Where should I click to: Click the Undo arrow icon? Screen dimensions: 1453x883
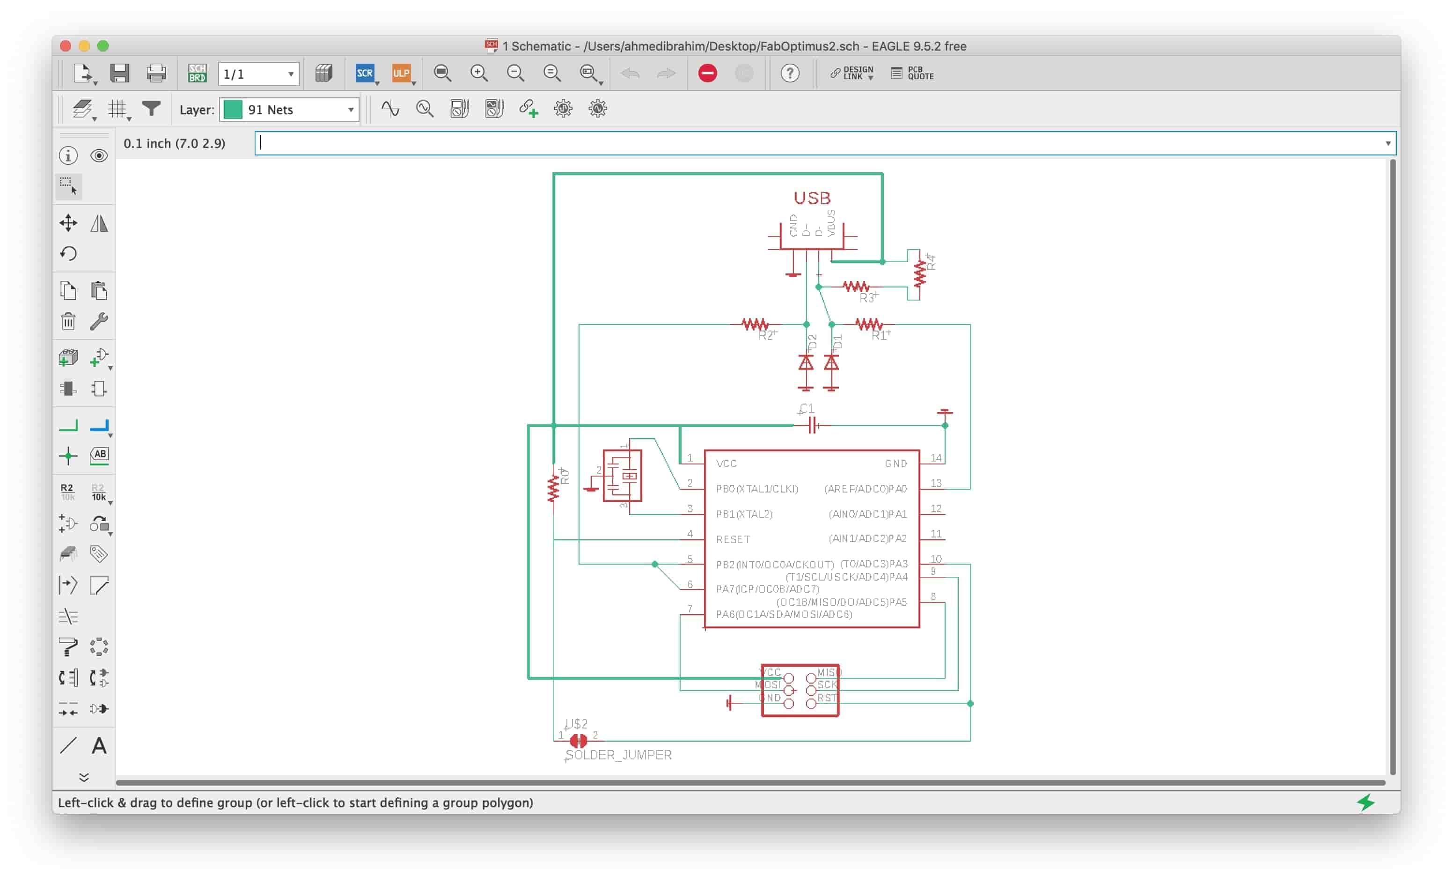[631, 73]
